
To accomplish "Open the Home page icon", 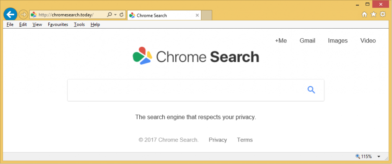I will click(364, 15).
